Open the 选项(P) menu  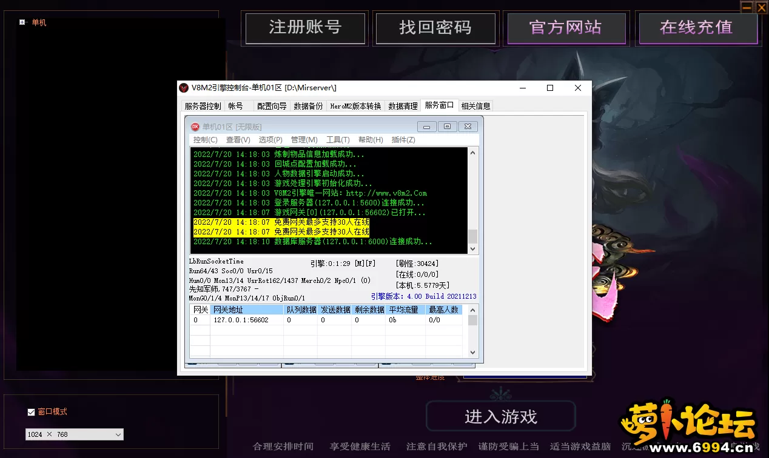pyautogui.click(x=270, y=140)
